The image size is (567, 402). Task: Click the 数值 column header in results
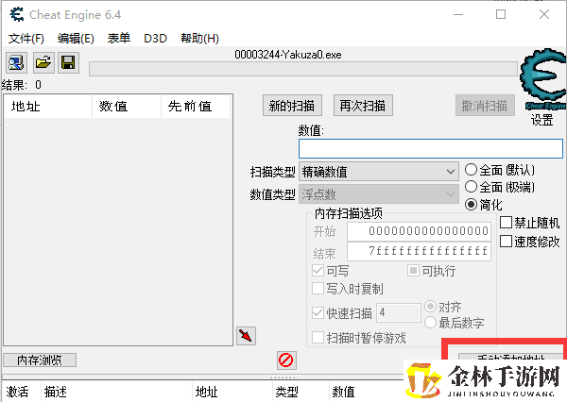(127, 107)
